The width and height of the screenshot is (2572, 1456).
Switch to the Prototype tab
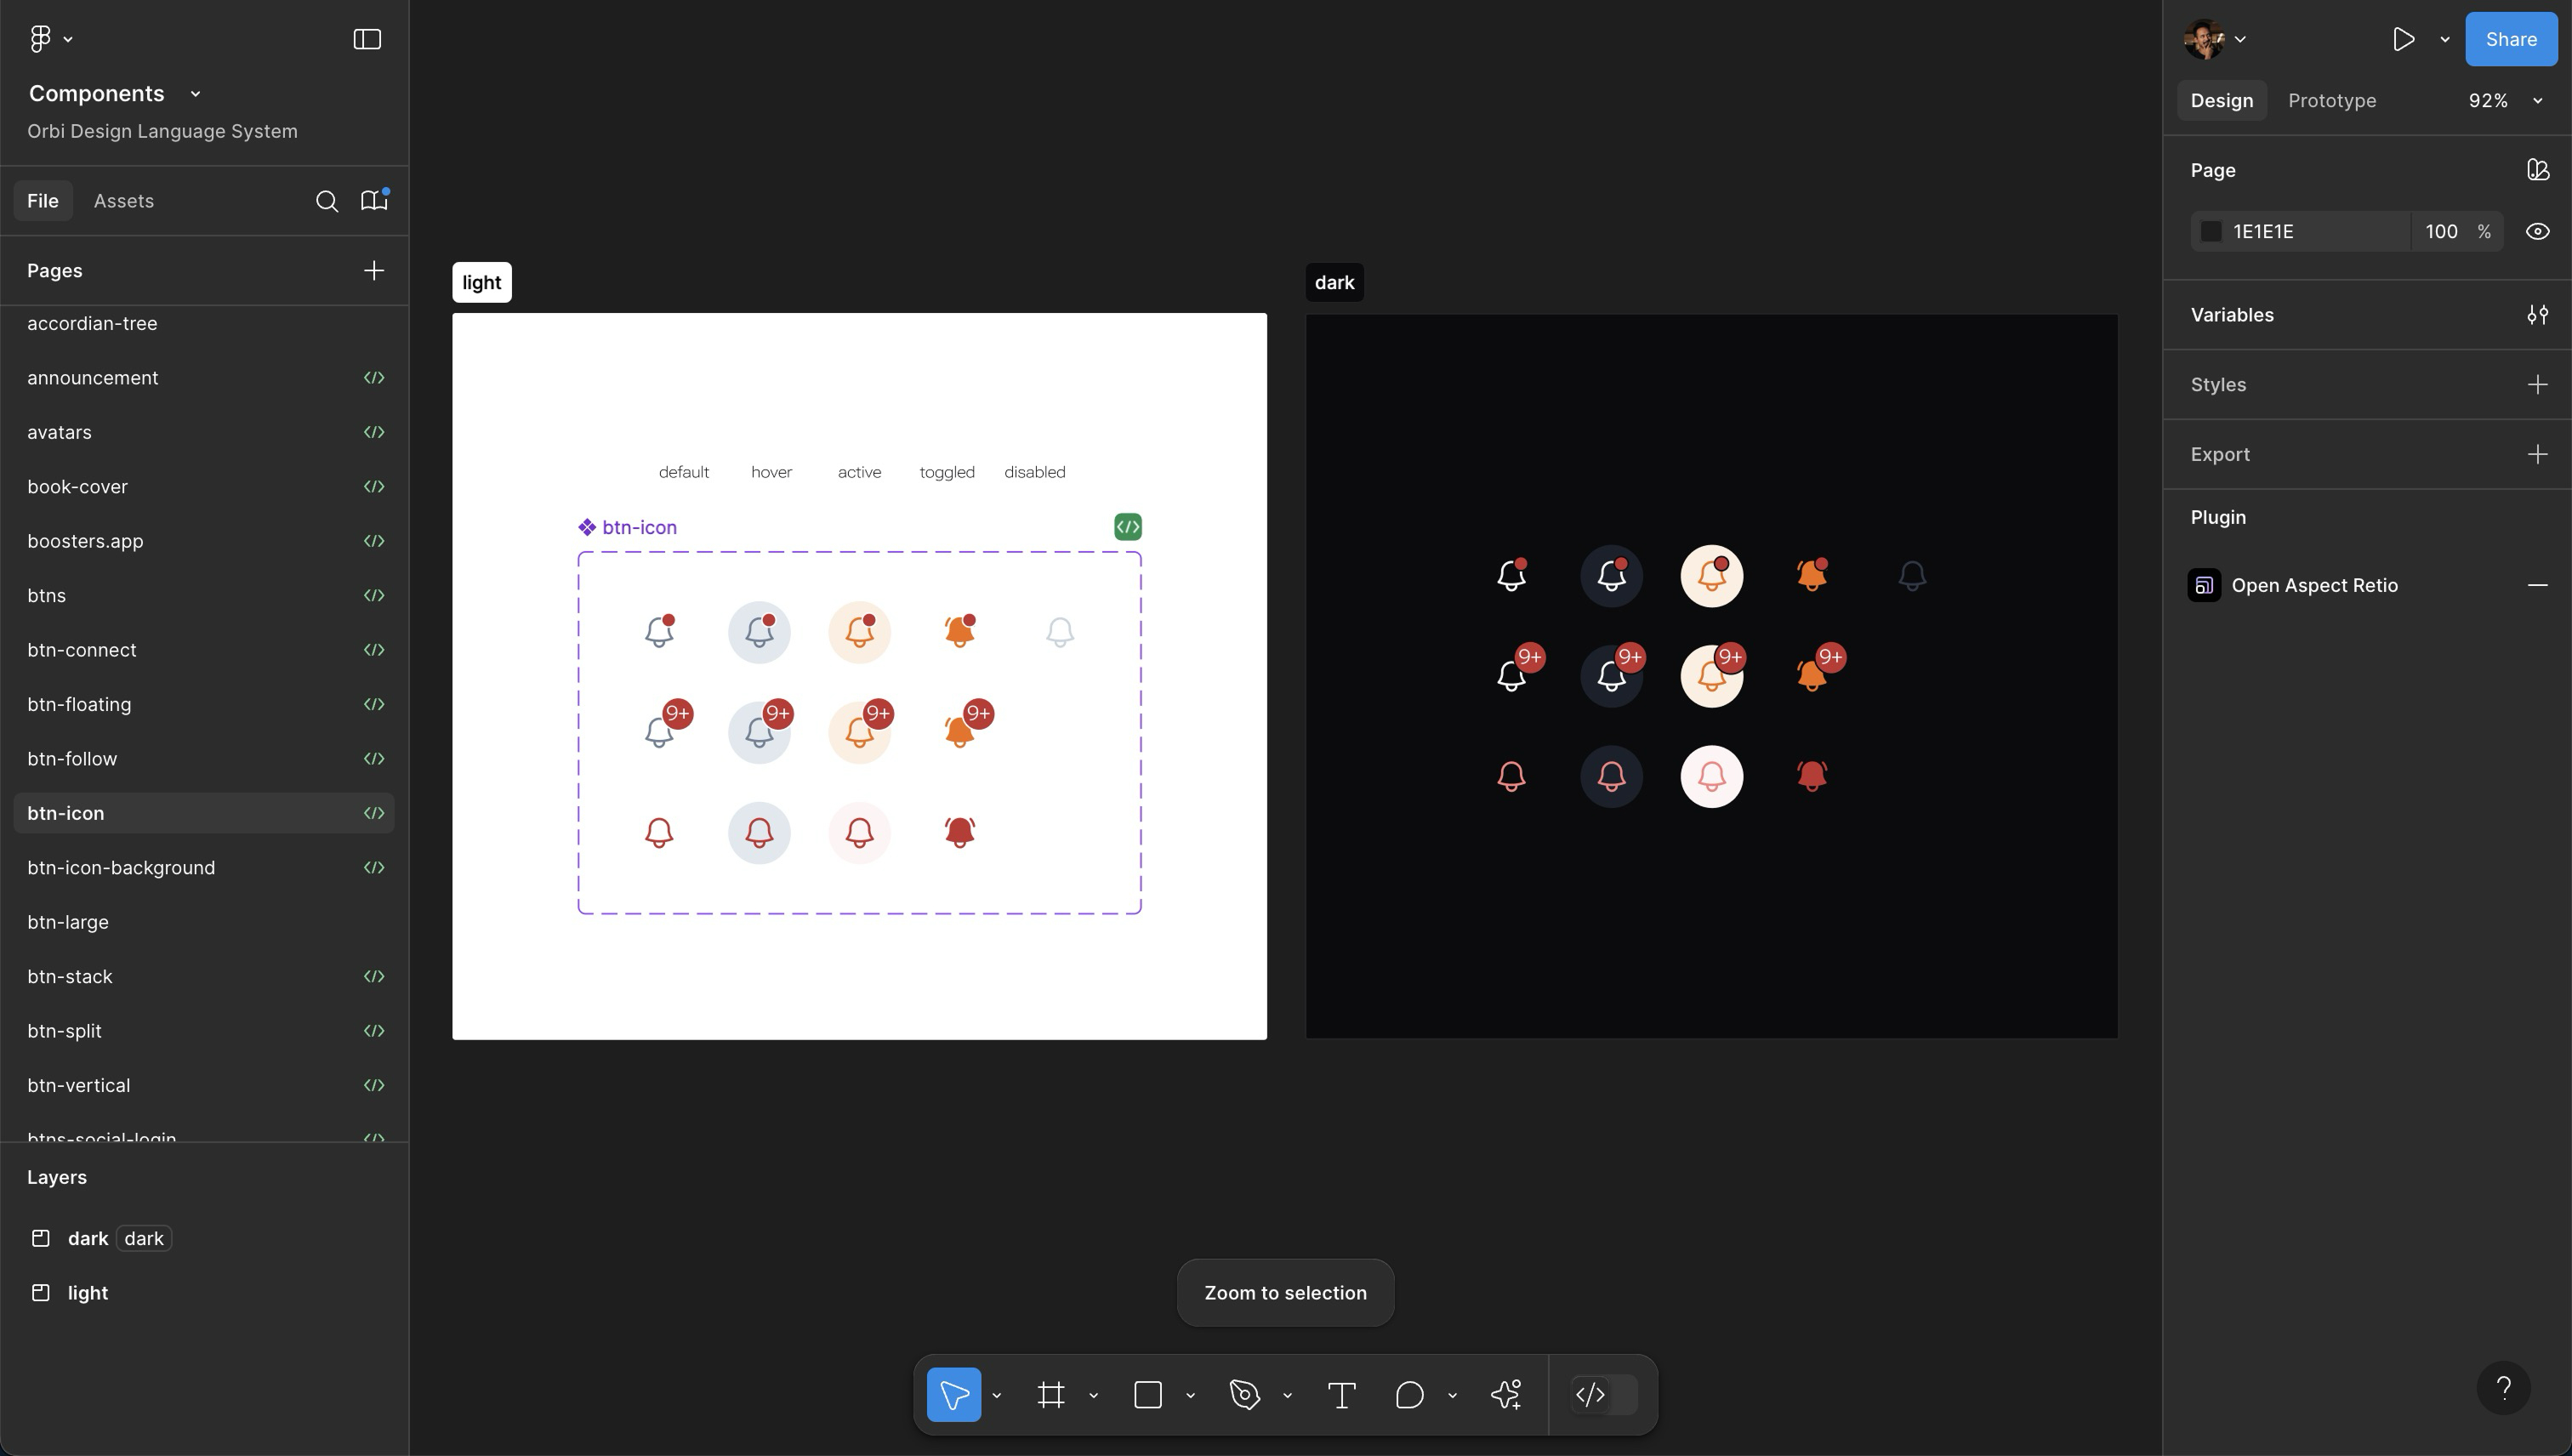coord(2332,101)
